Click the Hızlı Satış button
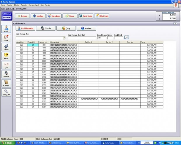The image size is (181, 145). tap(86, 16)
